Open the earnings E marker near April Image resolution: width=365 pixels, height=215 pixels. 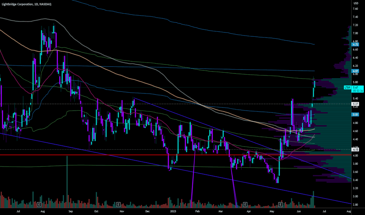[245, 204]
